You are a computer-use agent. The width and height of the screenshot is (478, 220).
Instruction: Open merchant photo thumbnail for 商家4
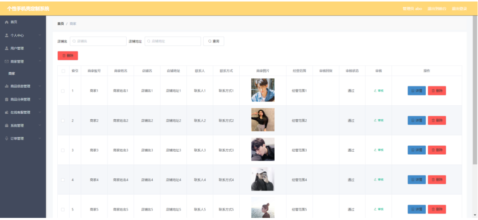[263, 179]
